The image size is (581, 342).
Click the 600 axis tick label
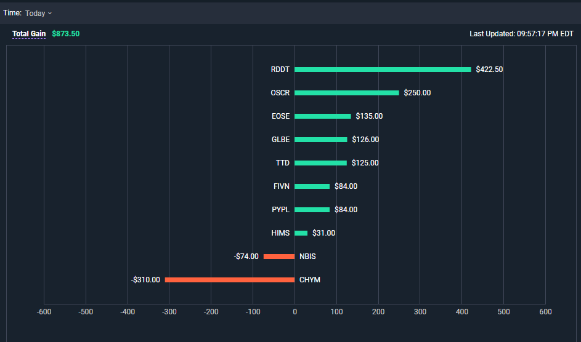[x=545, y=312]
